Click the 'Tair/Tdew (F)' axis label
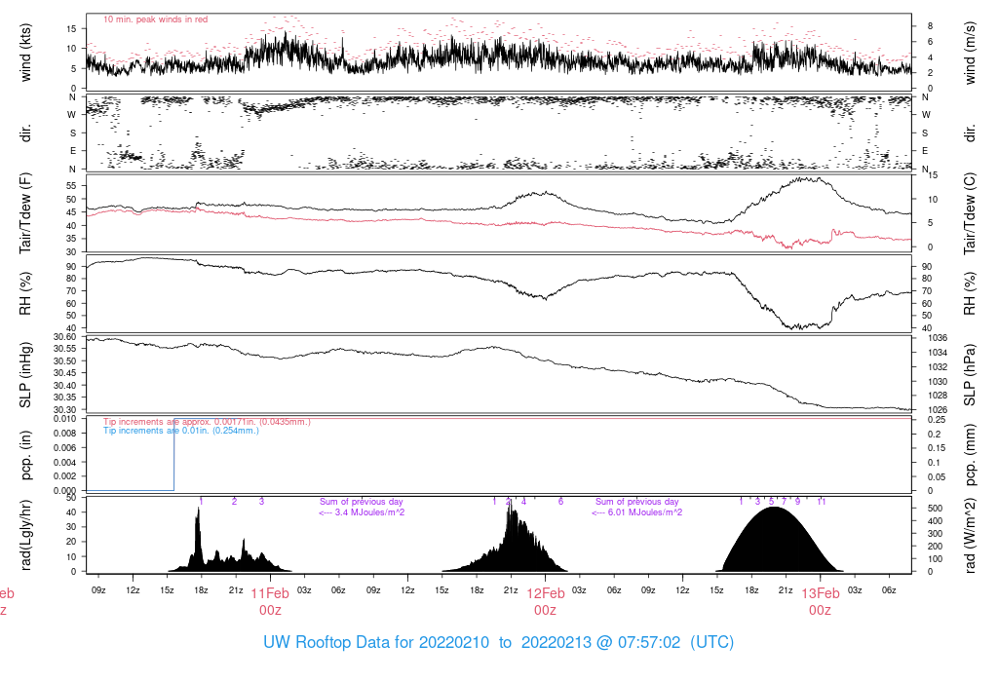Viewport: 998px width, 682px height. (x=25, y=213)
